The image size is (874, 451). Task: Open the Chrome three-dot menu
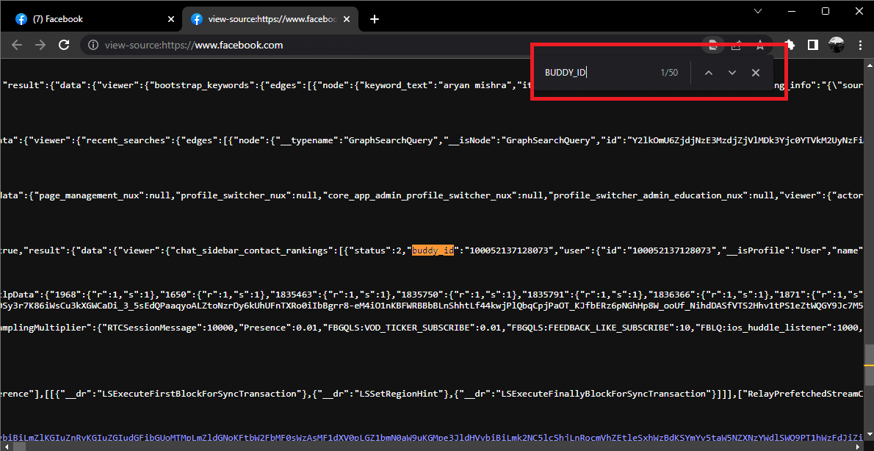[x=859, y=45]
